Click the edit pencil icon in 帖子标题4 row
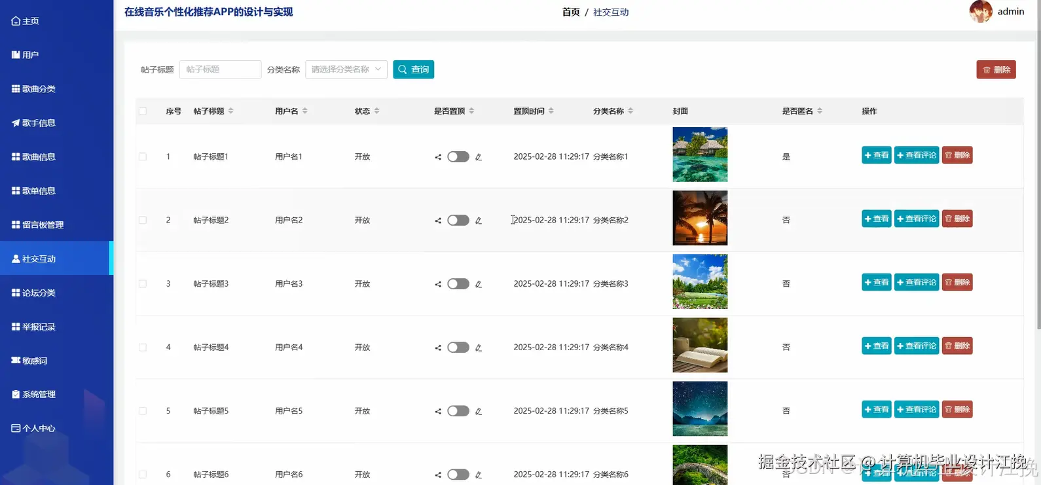 (x=479, y=348)
